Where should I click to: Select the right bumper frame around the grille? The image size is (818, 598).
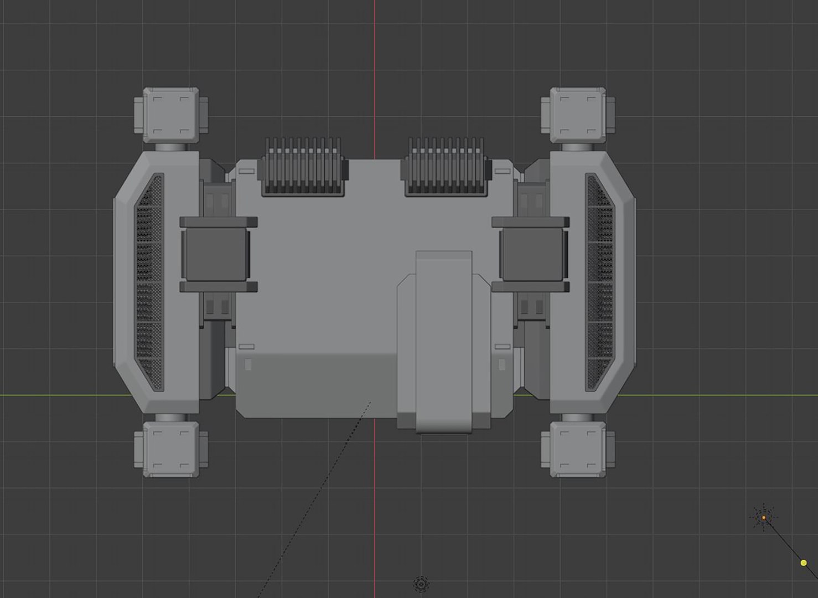click(593, 282)
